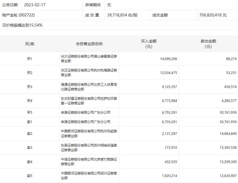Click the 卖出金额 column header
238x183 pixels.
(208, 44)
